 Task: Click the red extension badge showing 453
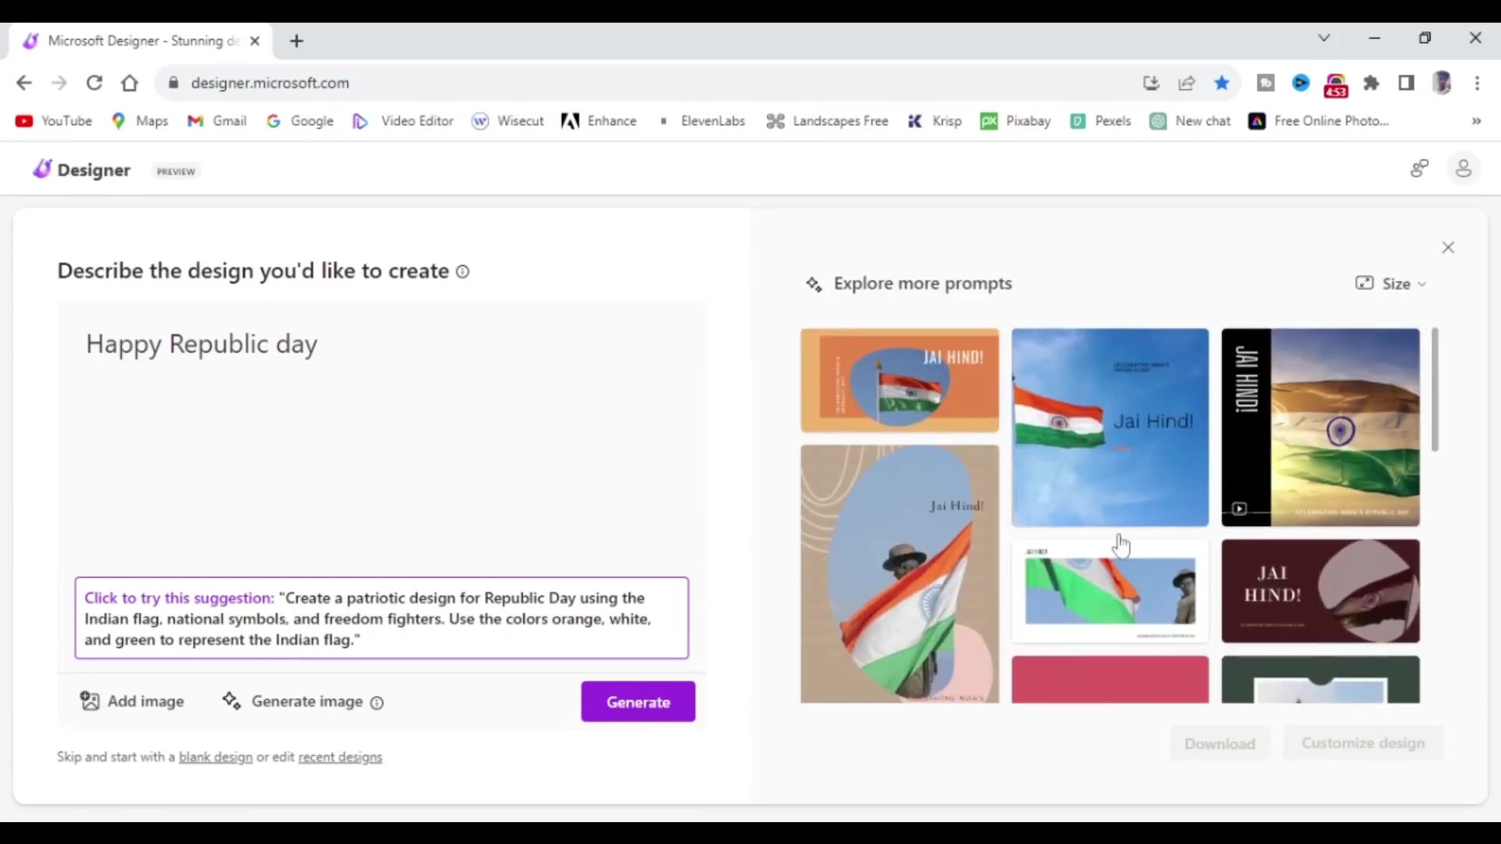(1336, 85)
